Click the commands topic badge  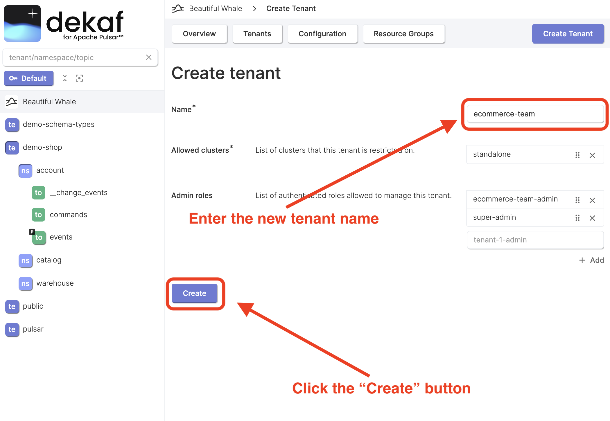(38, 215)
